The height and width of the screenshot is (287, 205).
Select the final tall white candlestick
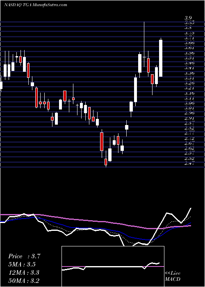[161, 58]
